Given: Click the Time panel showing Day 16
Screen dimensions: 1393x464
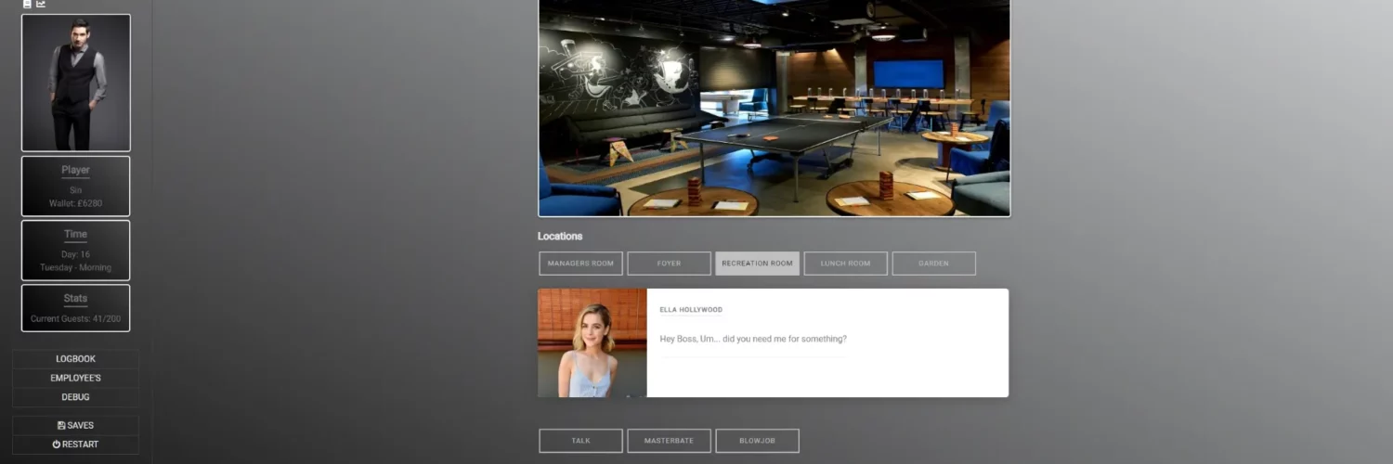Looking at the screenshot, I should 76,250.
